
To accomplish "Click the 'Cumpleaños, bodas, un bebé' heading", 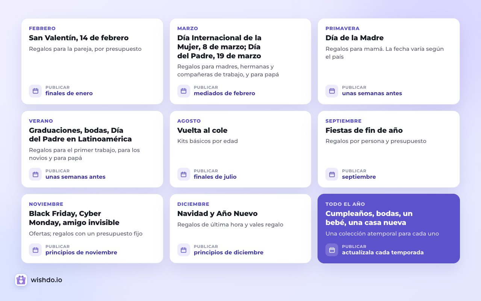I will tap(369, 218).
